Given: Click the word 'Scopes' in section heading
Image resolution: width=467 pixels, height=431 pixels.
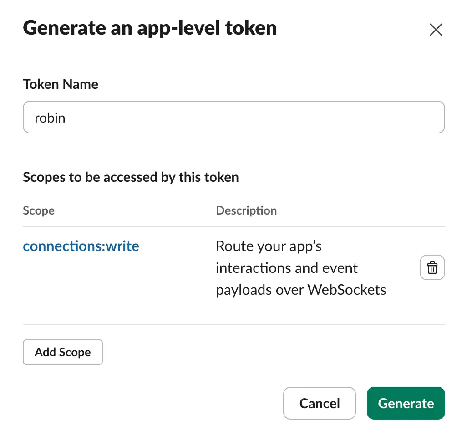Looking at the screenshot, I should point(44,177).
